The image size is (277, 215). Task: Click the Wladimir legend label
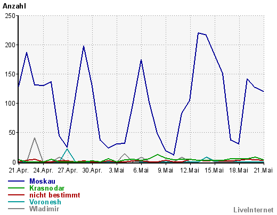click(x=44, y=209)
